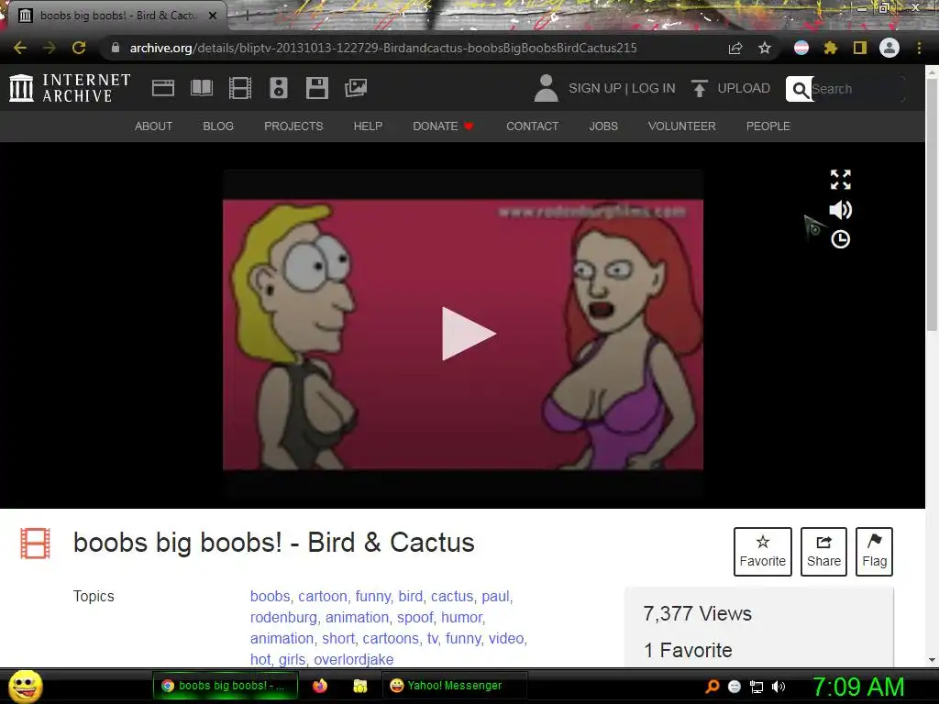The image size is (939, 704).
Task: Click the overlordjake topic link
Action: tap(353, 659)
